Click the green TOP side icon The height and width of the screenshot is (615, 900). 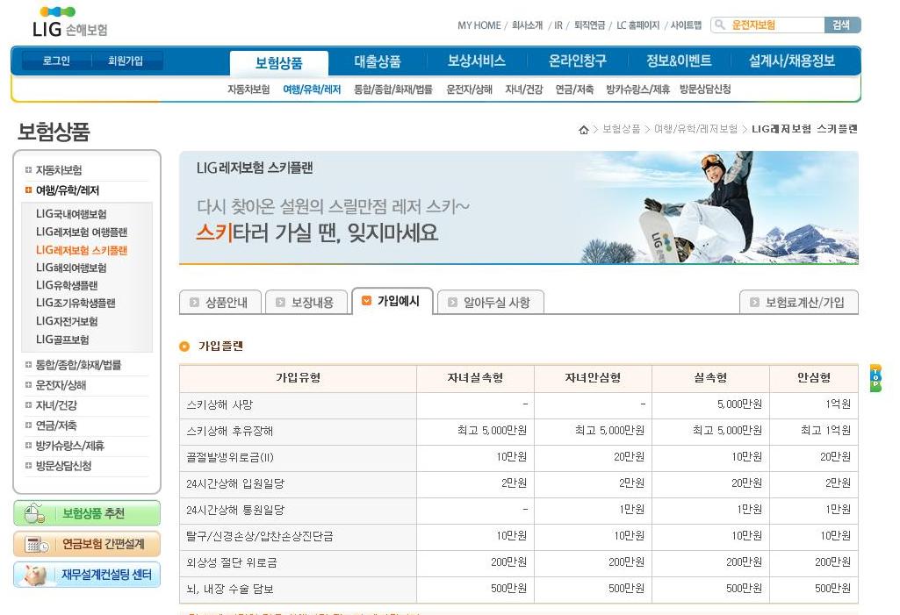pyautogui.click(x=875, y=377)
